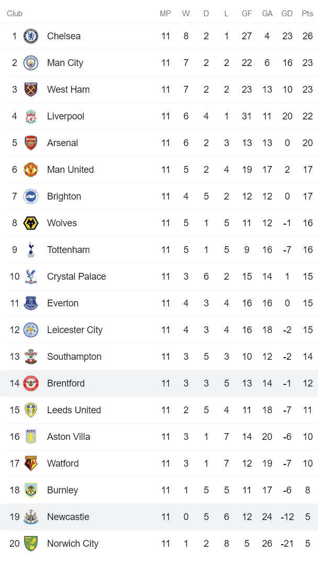Click the Pts column header
This screenshot has width=318, height=563.
coord(307,14)
